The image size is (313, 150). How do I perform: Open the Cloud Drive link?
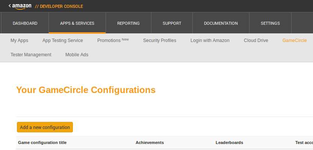pyautogui.click(x=256, y=40)
